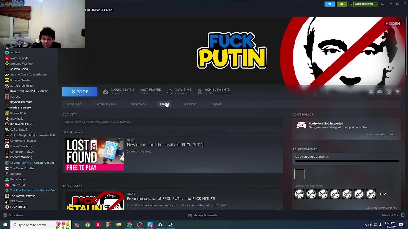Open 'New game from the creator' news title
408x229 pixels.
tap(165, 145)
